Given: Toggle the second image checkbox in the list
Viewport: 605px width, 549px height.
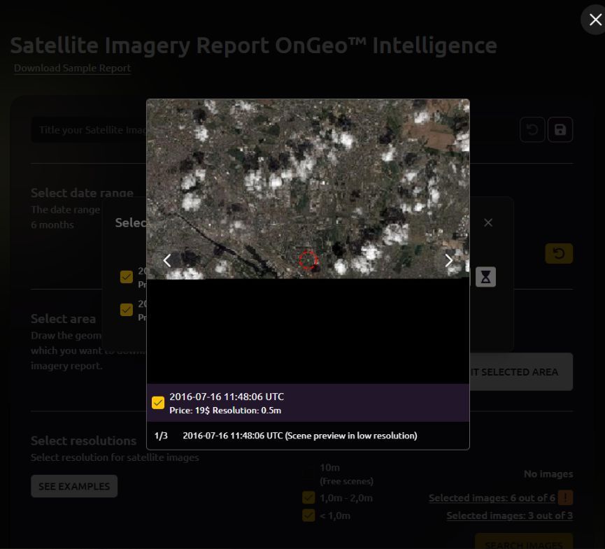Looking at the screenshot, I should tap(127, 309).
